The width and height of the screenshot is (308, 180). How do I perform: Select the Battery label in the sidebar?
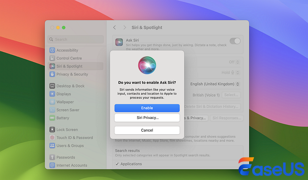pos(63,118)
